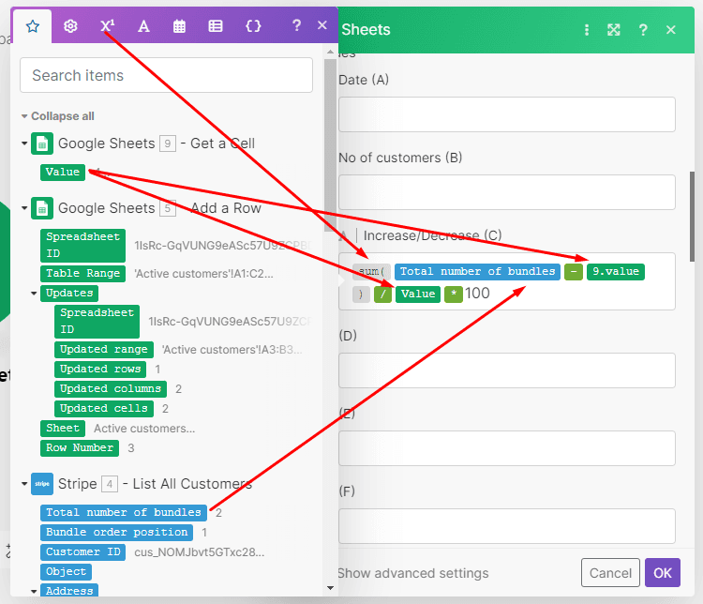This screenshot has width=703, height=604.
Task: Click the Cancel button
Action: point(610,573)
